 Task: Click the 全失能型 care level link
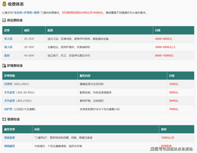tap(10, 101)
